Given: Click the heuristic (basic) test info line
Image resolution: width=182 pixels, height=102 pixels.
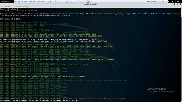Looking at the screenshot, I should pyautogui.click(x=49, y=34).
